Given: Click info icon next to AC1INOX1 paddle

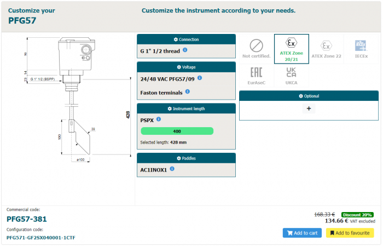Looking at the screenshot, I should [x=172, y=169].
